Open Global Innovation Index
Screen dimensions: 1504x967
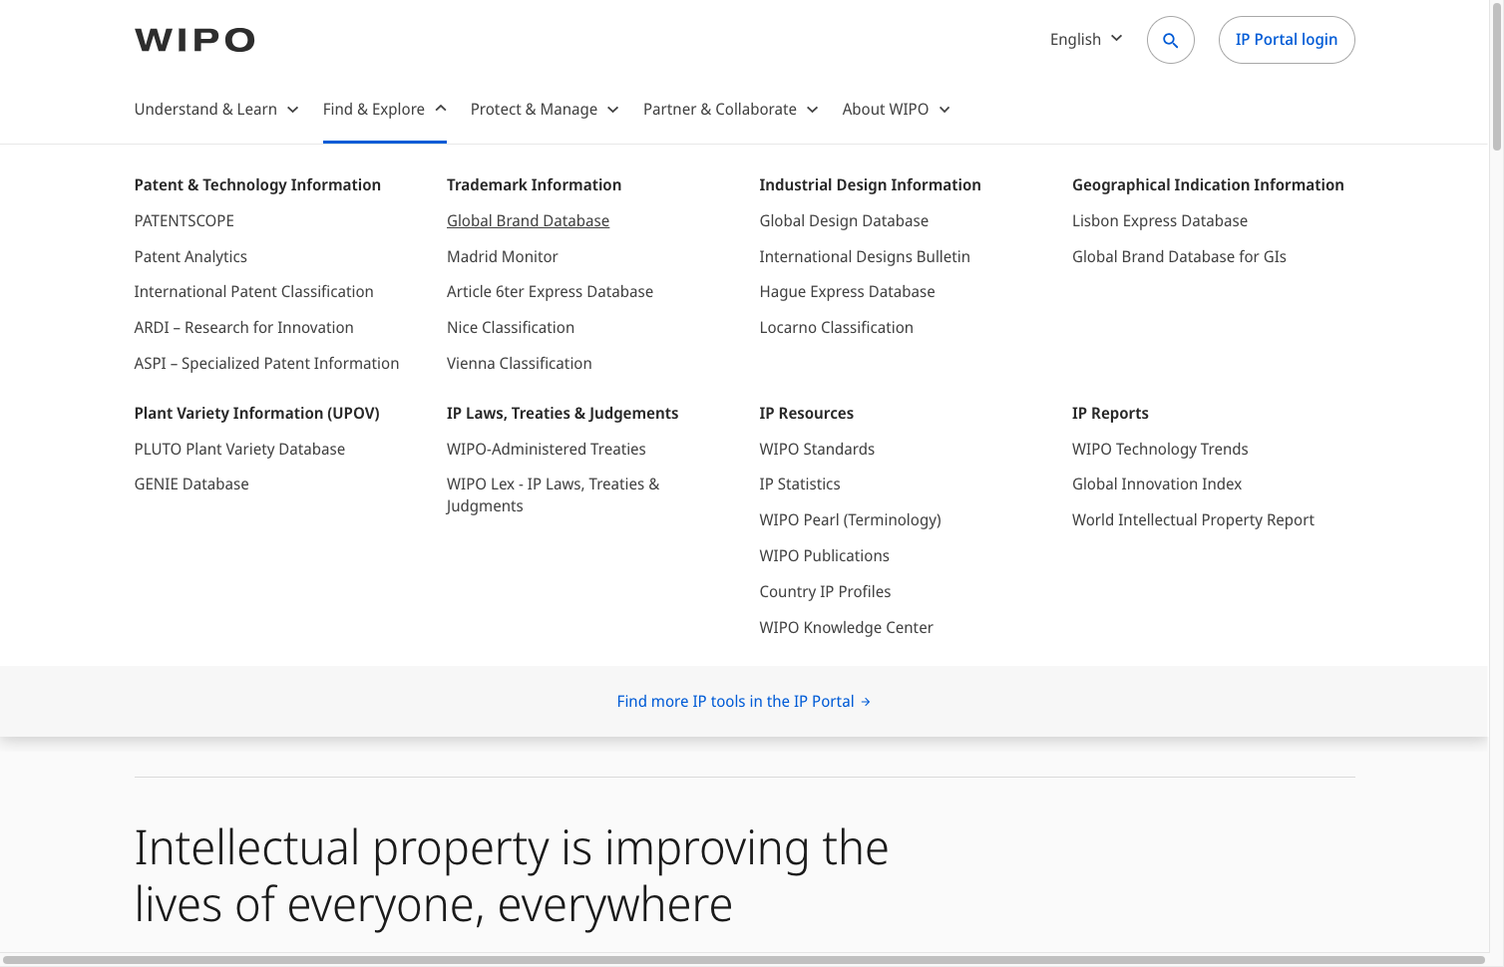[1157, 483]
